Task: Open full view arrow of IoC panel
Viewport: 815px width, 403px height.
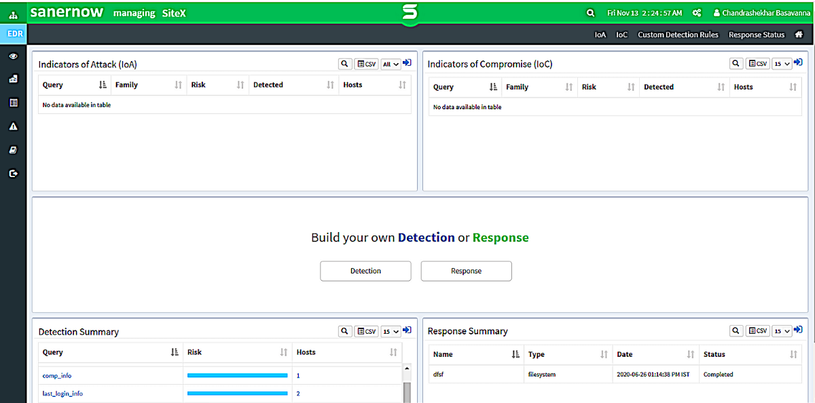Action: tap(798, 62)
